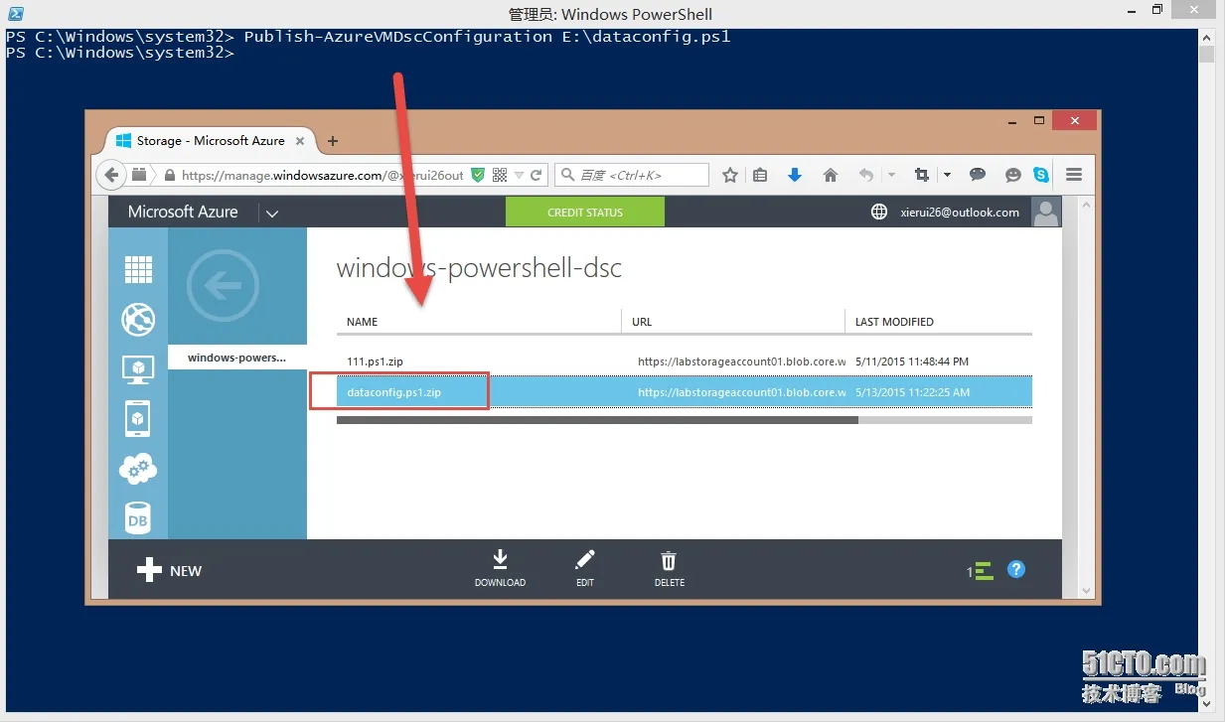Select the Storage - Microsoft Azure browser tab
Screen dimensions: 1225x722
212,141
